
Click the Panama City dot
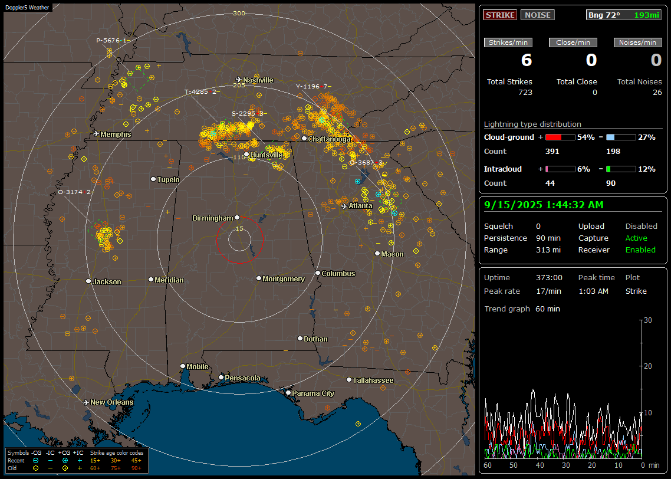coord(288,392)
